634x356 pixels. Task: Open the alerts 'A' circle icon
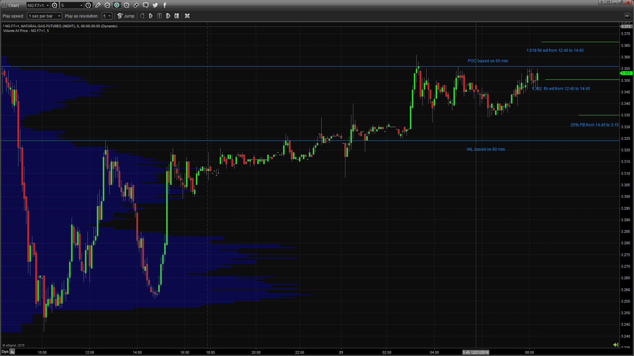[x=126, y=5]
